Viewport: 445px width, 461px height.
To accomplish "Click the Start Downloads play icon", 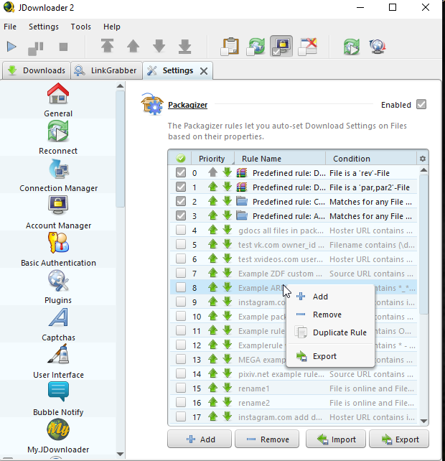I will (11, 47).
